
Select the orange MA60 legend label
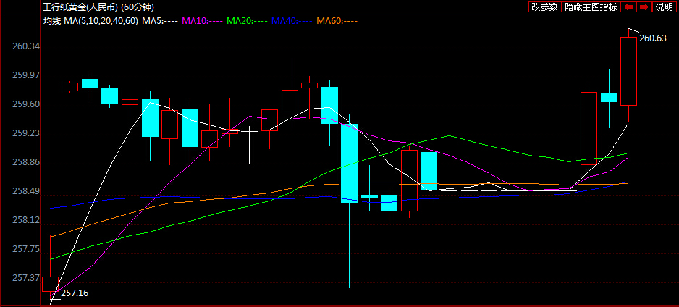click(x=337, y=20)
